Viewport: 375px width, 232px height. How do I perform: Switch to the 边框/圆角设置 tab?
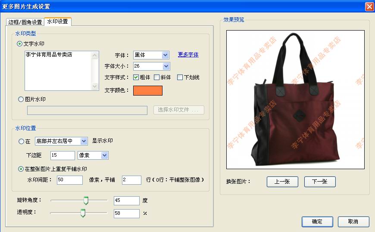click(x=25, y=22)
